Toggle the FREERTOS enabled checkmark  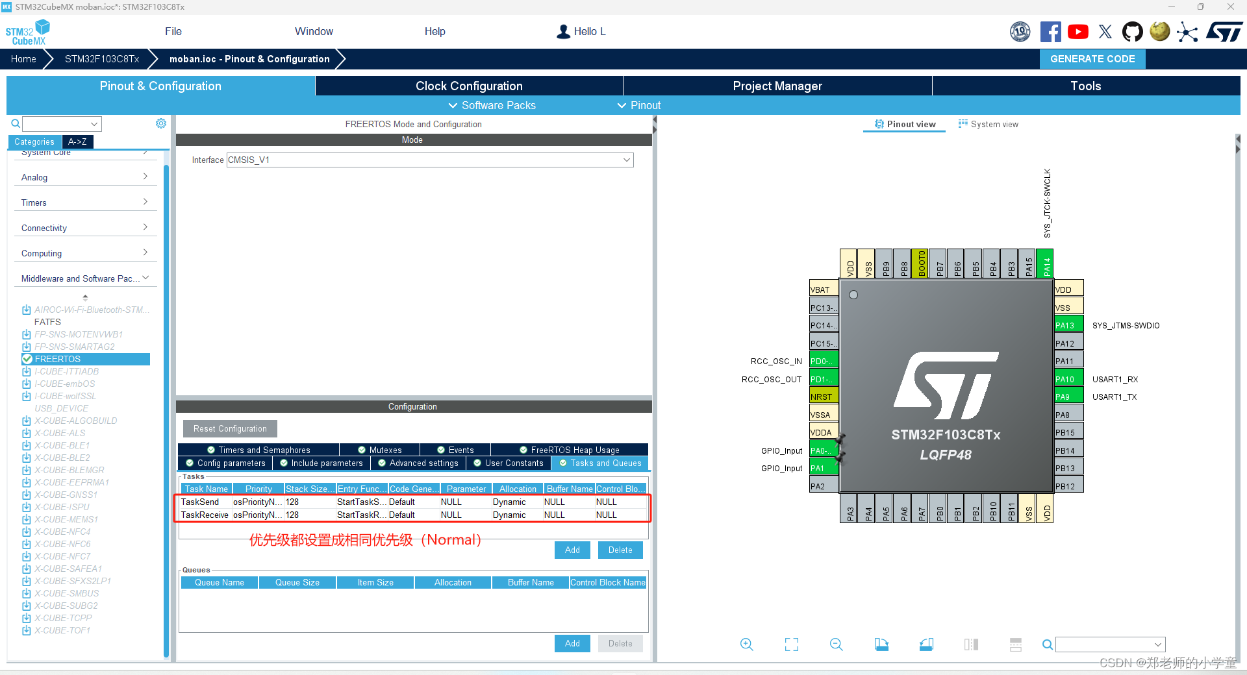click(x=27, y=360)
